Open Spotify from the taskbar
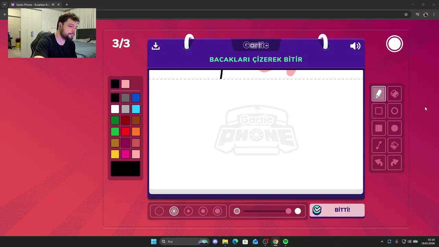 [x=286, y=242]
